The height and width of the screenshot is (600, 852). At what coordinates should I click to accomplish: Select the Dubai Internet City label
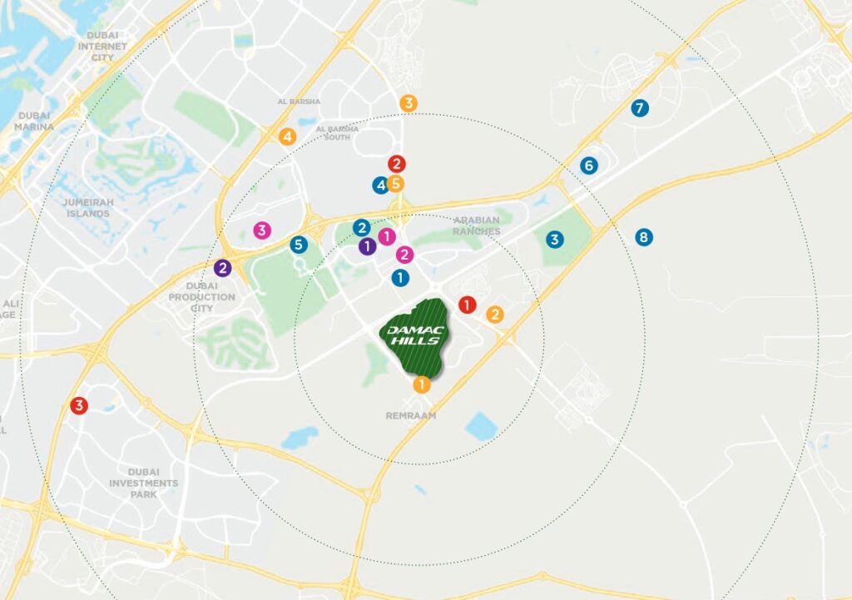pos(102,47)
